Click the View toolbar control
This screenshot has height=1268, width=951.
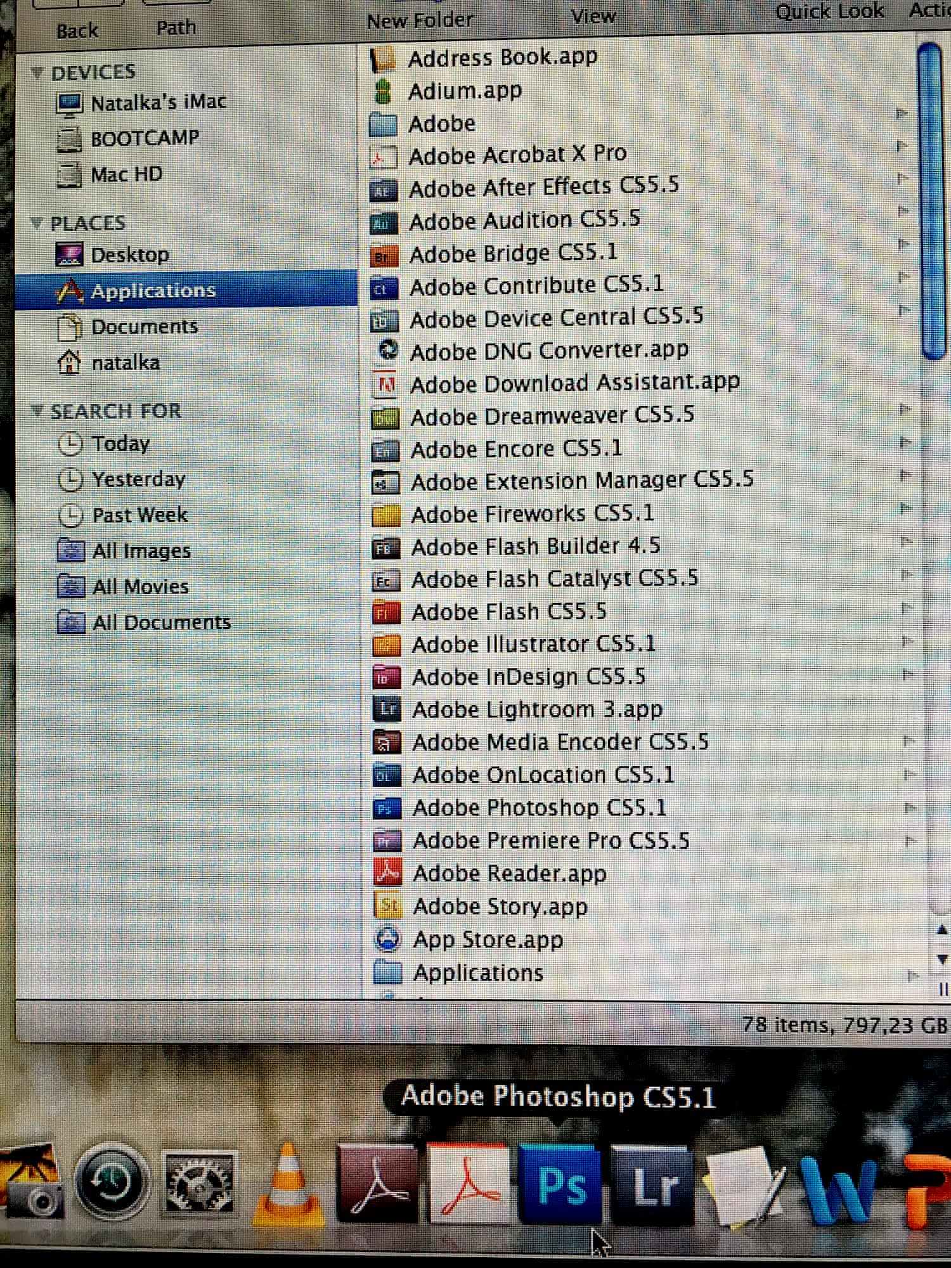click(593, 16)
